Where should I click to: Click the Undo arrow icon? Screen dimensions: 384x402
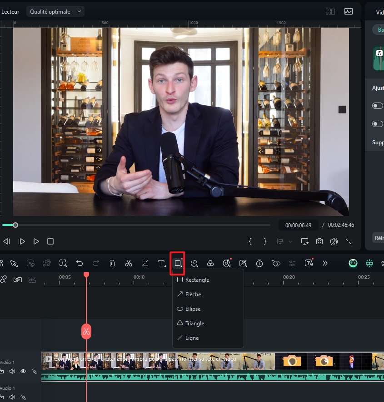coord(80,263)
